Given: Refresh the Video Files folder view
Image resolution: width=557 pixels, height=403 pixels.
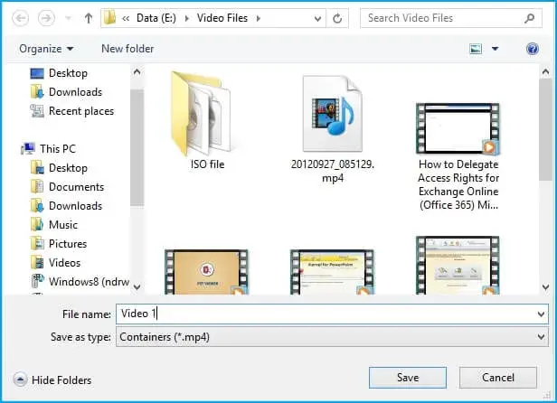Looking at the screenshot, I should 337,18.
